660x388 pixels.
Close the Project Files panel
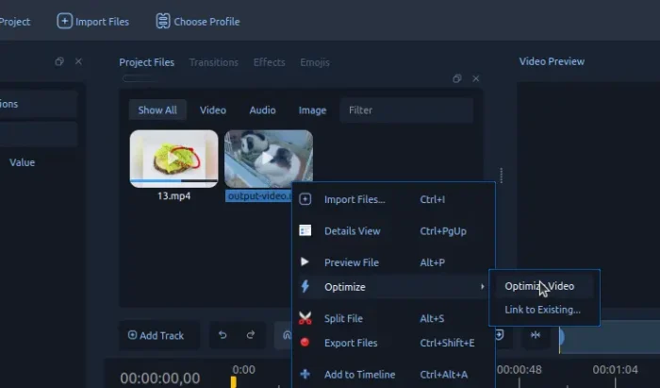476,79
